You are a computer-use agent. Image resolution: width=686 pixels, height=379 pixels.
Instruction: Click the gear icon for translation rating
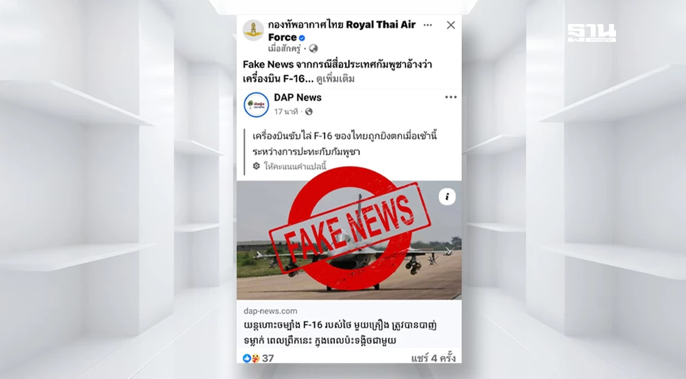(x=257, y=166)
